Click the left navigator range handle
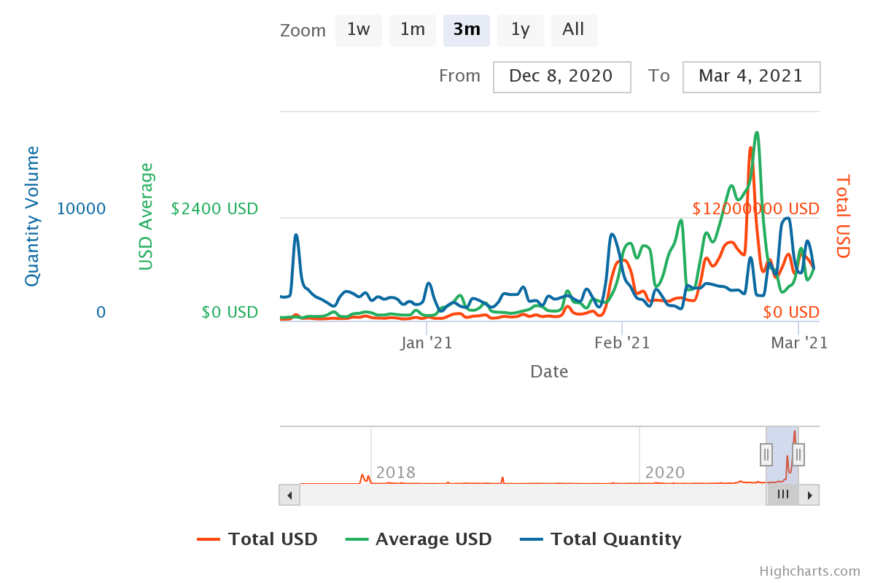This screenshot has height=583, width=875. pos(766,455)
